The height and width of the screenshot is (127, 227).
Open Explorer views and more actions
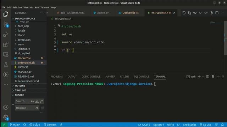(42, 13)
